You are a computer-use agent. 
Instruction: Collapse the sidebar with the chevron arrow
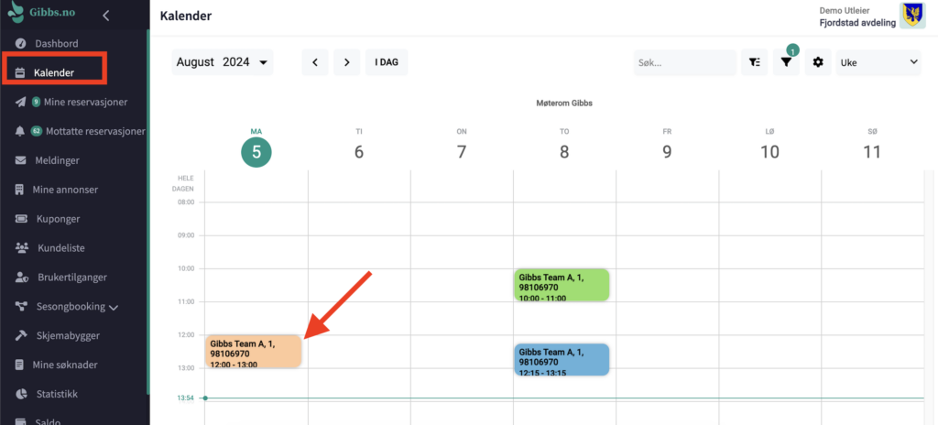pos(106,15)
